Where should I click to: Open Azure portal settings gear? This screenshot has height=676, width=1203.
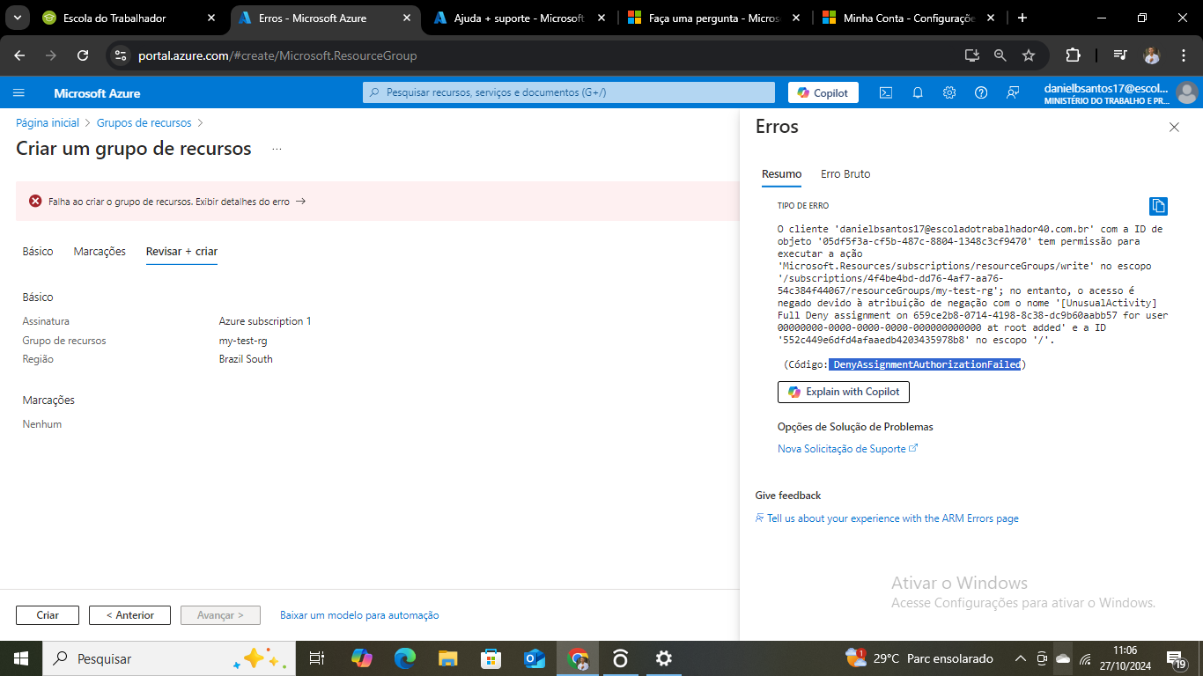pyautogui.click(x=949, y=92)
